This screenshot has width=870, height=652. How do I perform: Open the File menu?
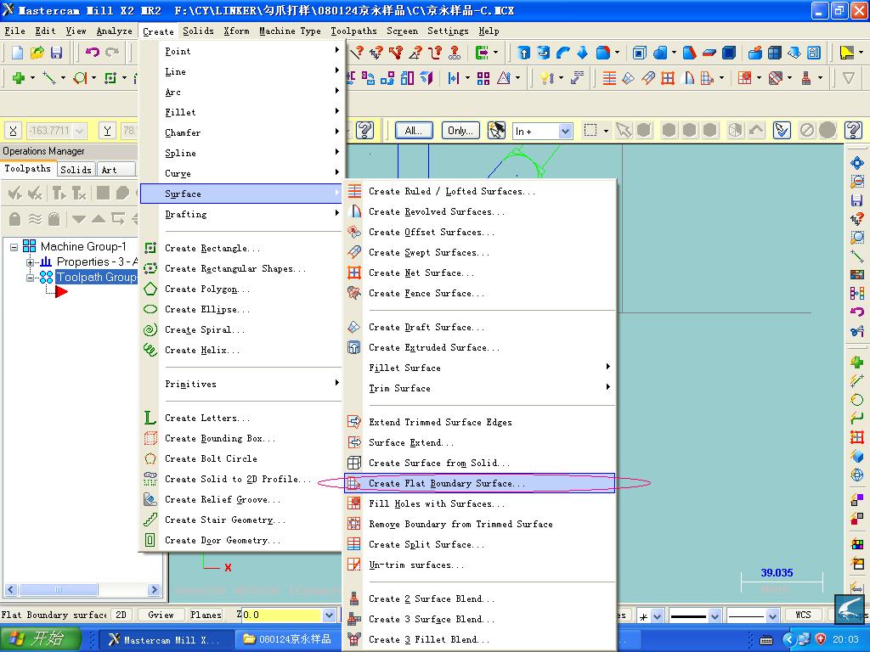pyautogui.click(x=15, y=31)
